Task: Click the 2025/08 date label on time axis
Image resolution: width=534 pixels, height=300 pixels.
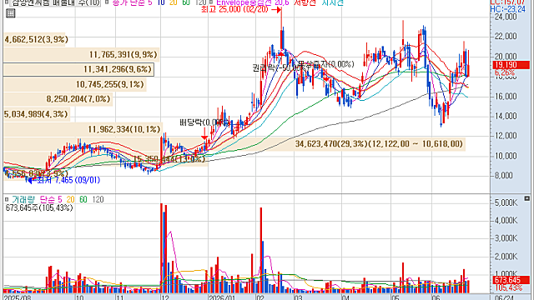Action: (17, 297)
